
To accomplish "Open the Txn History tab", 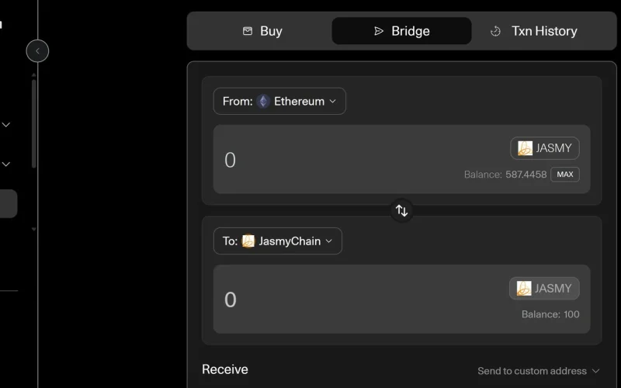I will pyautogui.click(x=535, y=31).
